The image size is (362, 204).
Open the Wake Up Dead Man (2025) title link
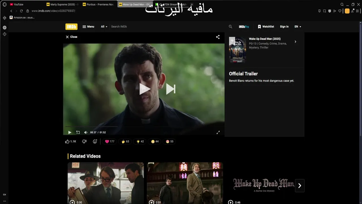click(x=265, y=39)
